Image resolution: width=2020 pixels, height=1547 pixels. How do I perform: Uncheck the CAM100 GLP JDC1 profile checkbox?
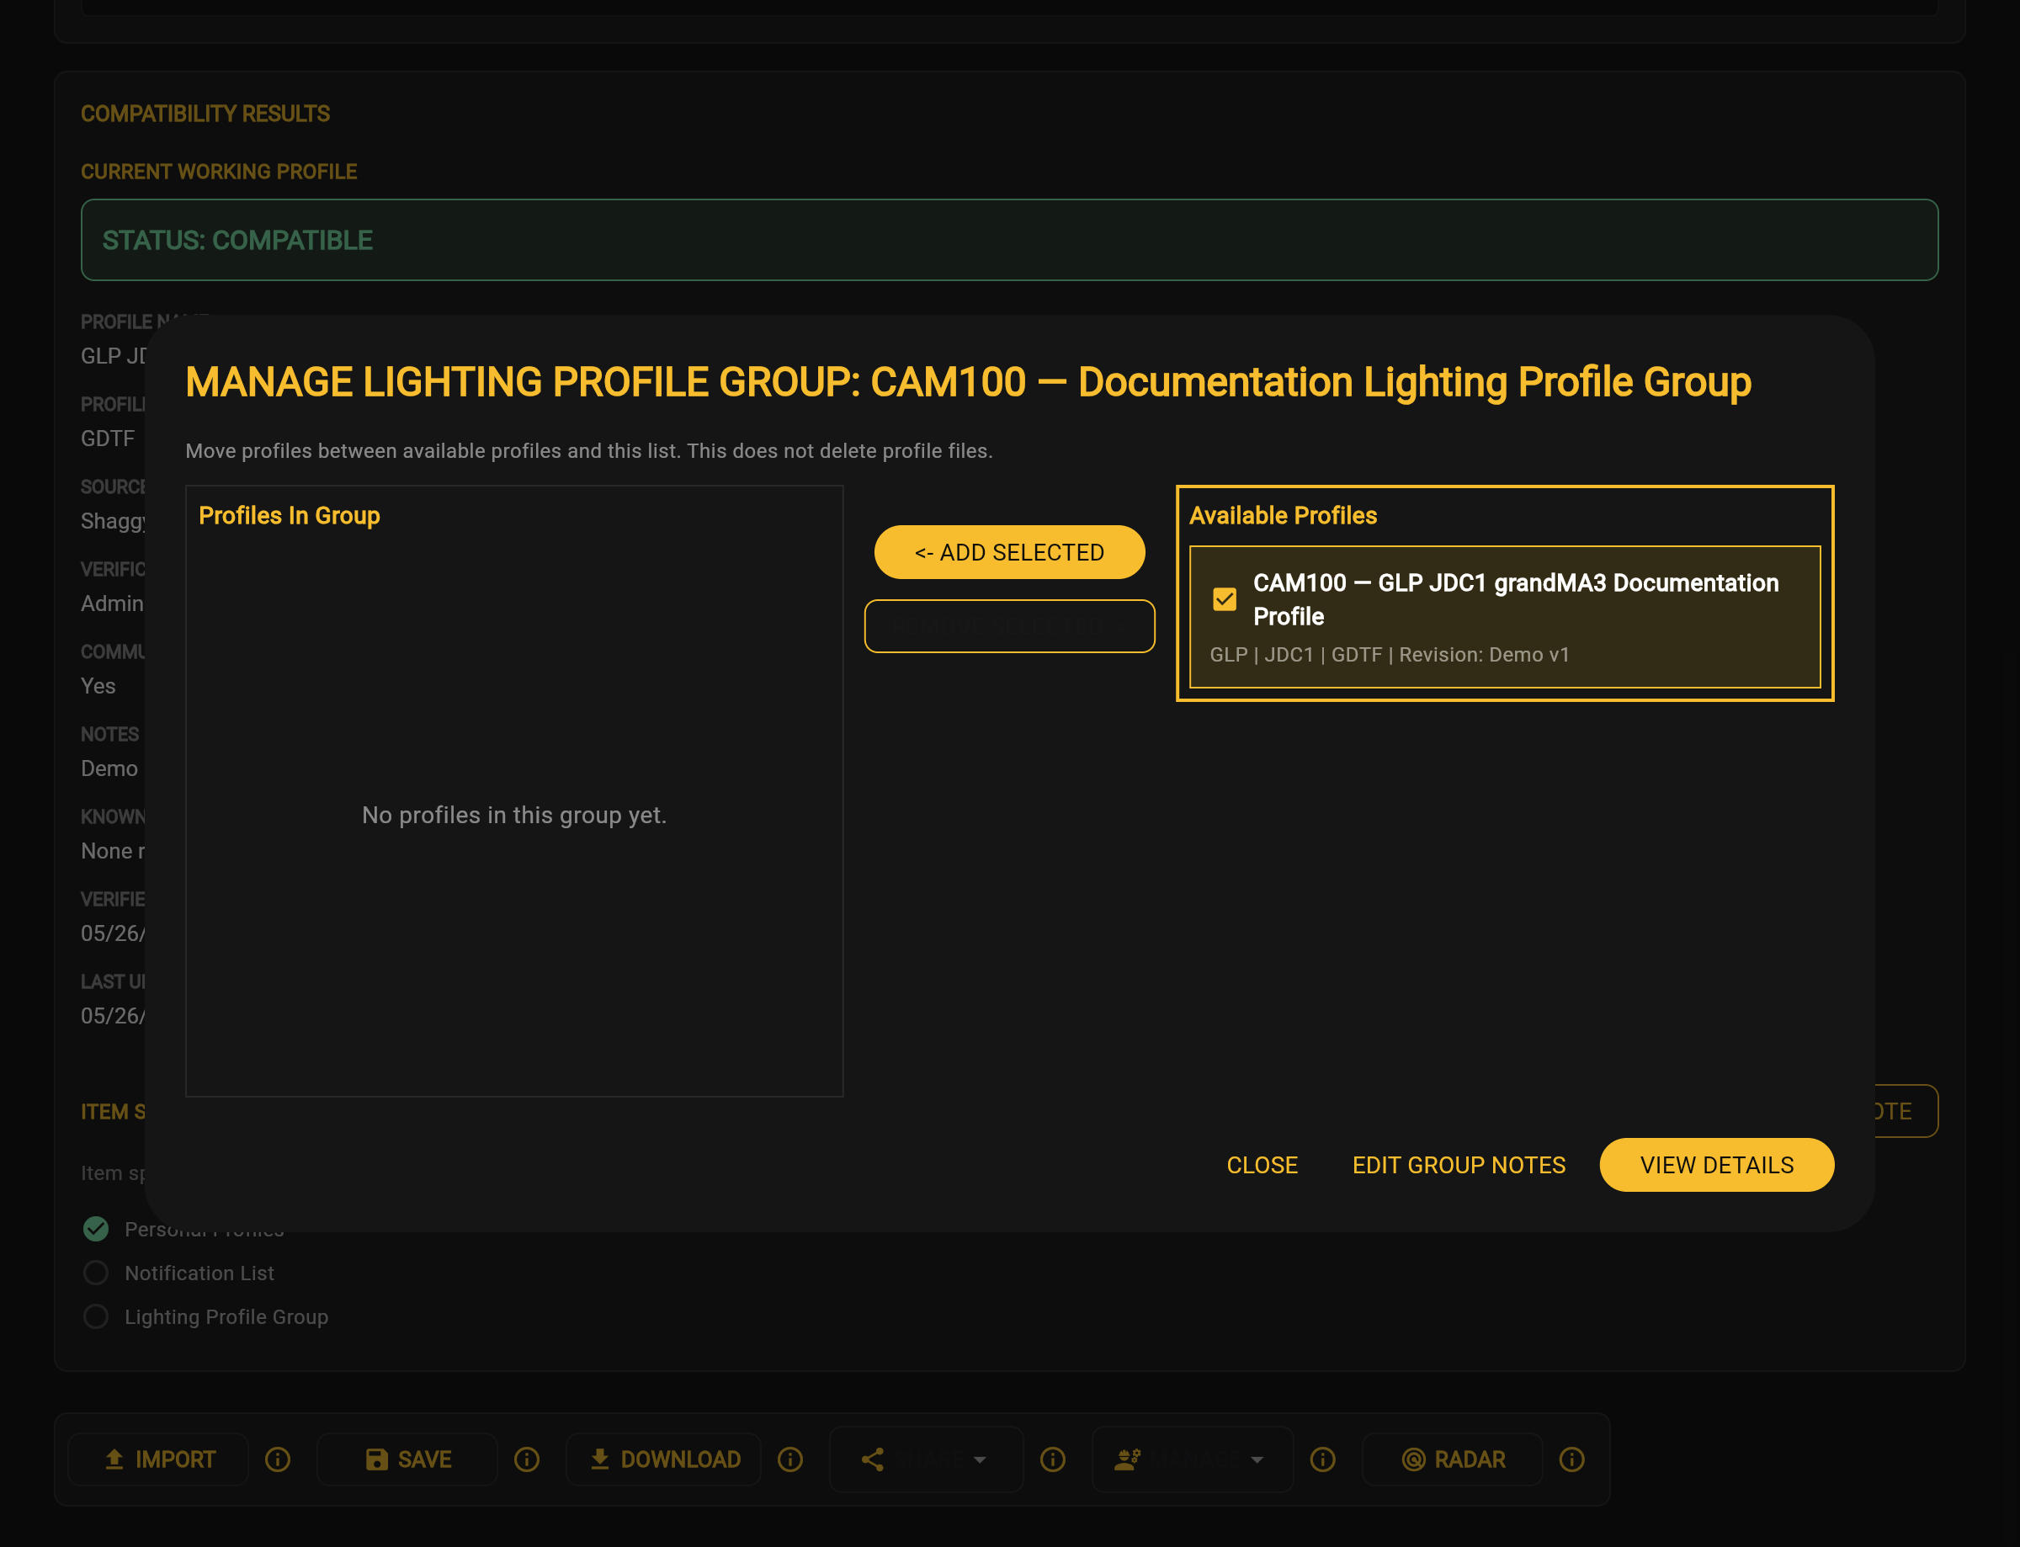[x=1225, y=599]
